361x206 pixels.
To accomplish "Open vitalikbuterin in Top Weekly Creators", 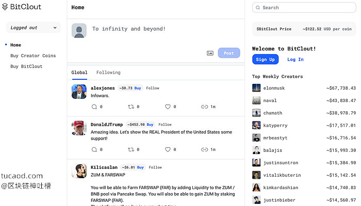I will 282,175.
